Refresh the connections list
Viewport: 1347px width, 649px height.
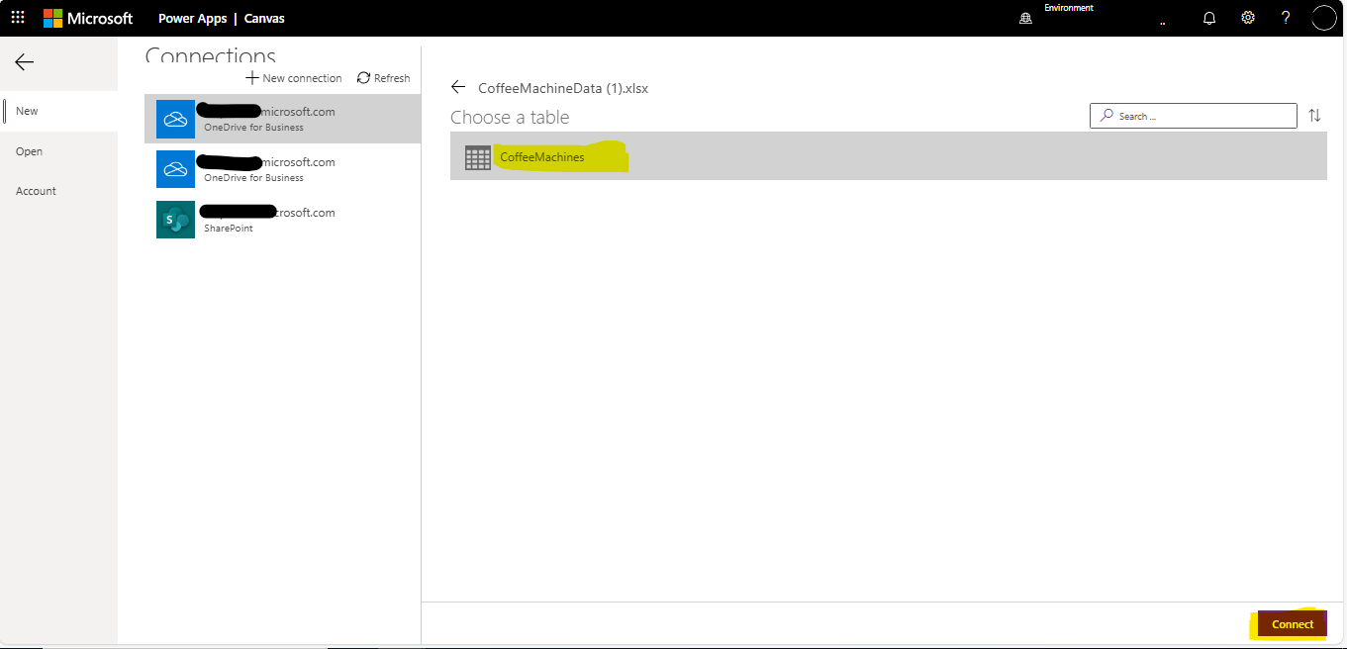(384, 78)
